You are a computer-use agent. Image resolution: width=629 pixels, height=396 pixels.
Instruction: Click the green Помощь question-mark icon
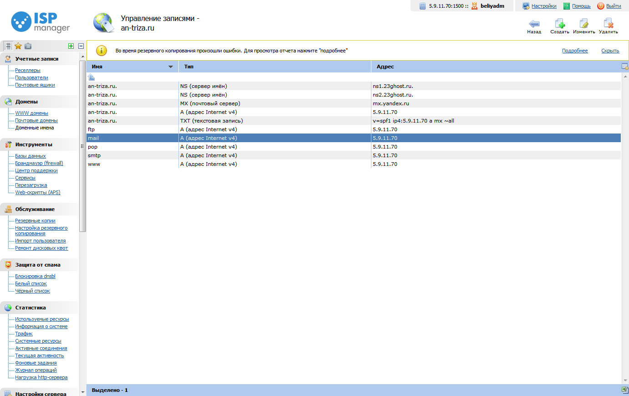pos(567,6)
